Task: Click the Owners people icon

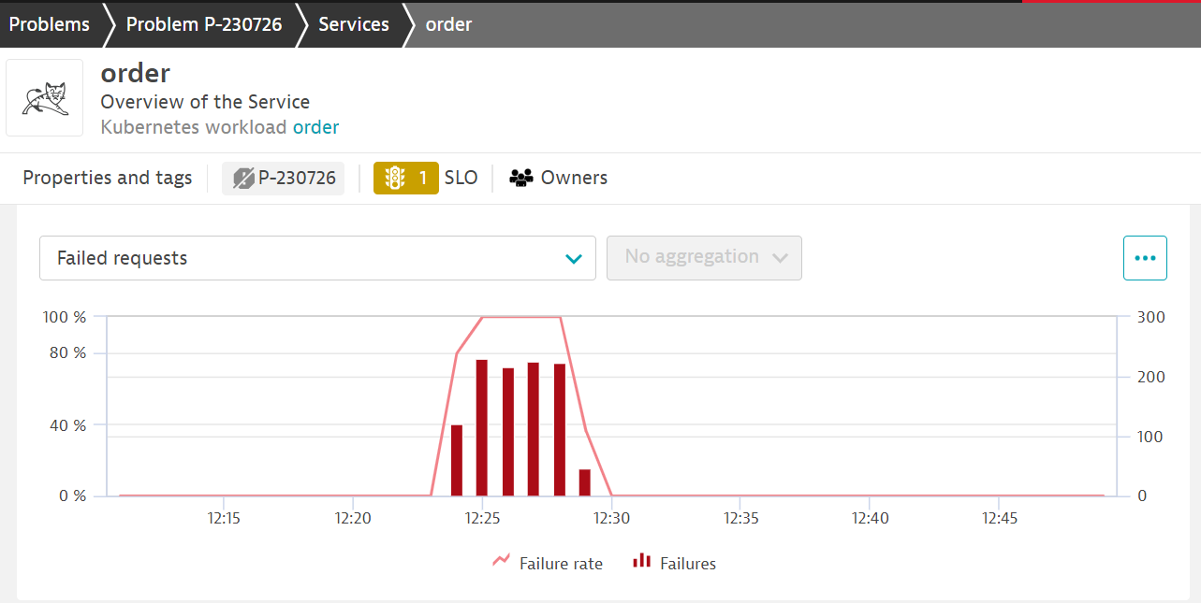Action: (521, 178)
